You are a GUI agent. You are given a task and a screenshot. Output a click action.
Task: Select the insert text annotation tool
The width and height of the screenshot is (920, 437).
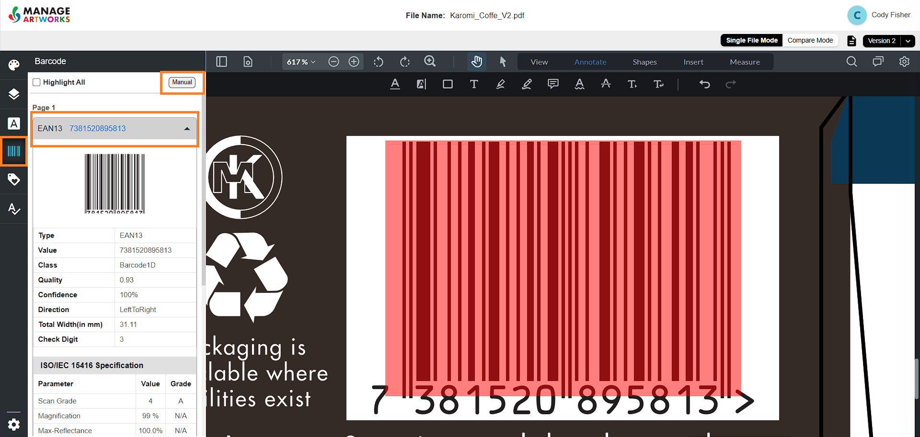pyautogui.click(x=632, y=84)
